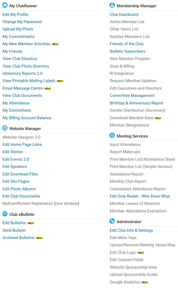Open Edit Club Info & Settings
Screen dimensions: 178x288
tap(131, 230)
